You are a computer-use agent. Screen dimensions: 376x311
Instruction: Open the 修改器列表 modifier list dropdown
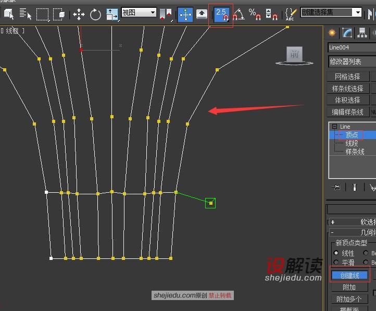pyautogui.click(x=352, y=61)
